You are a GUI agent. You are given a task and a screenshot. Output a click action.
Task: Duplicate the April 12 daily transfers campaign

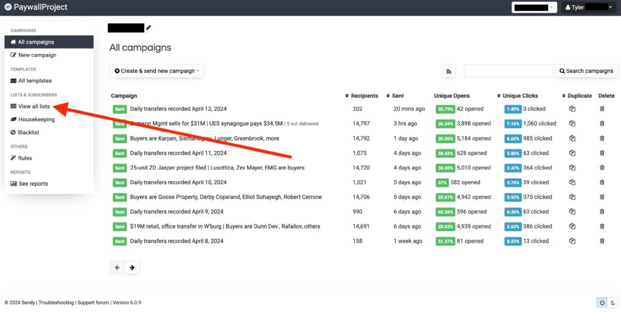(571, 109)
